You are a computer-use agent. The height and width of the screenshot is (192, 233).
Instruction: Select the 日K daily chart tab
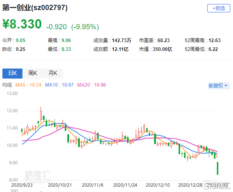point(12,73)
